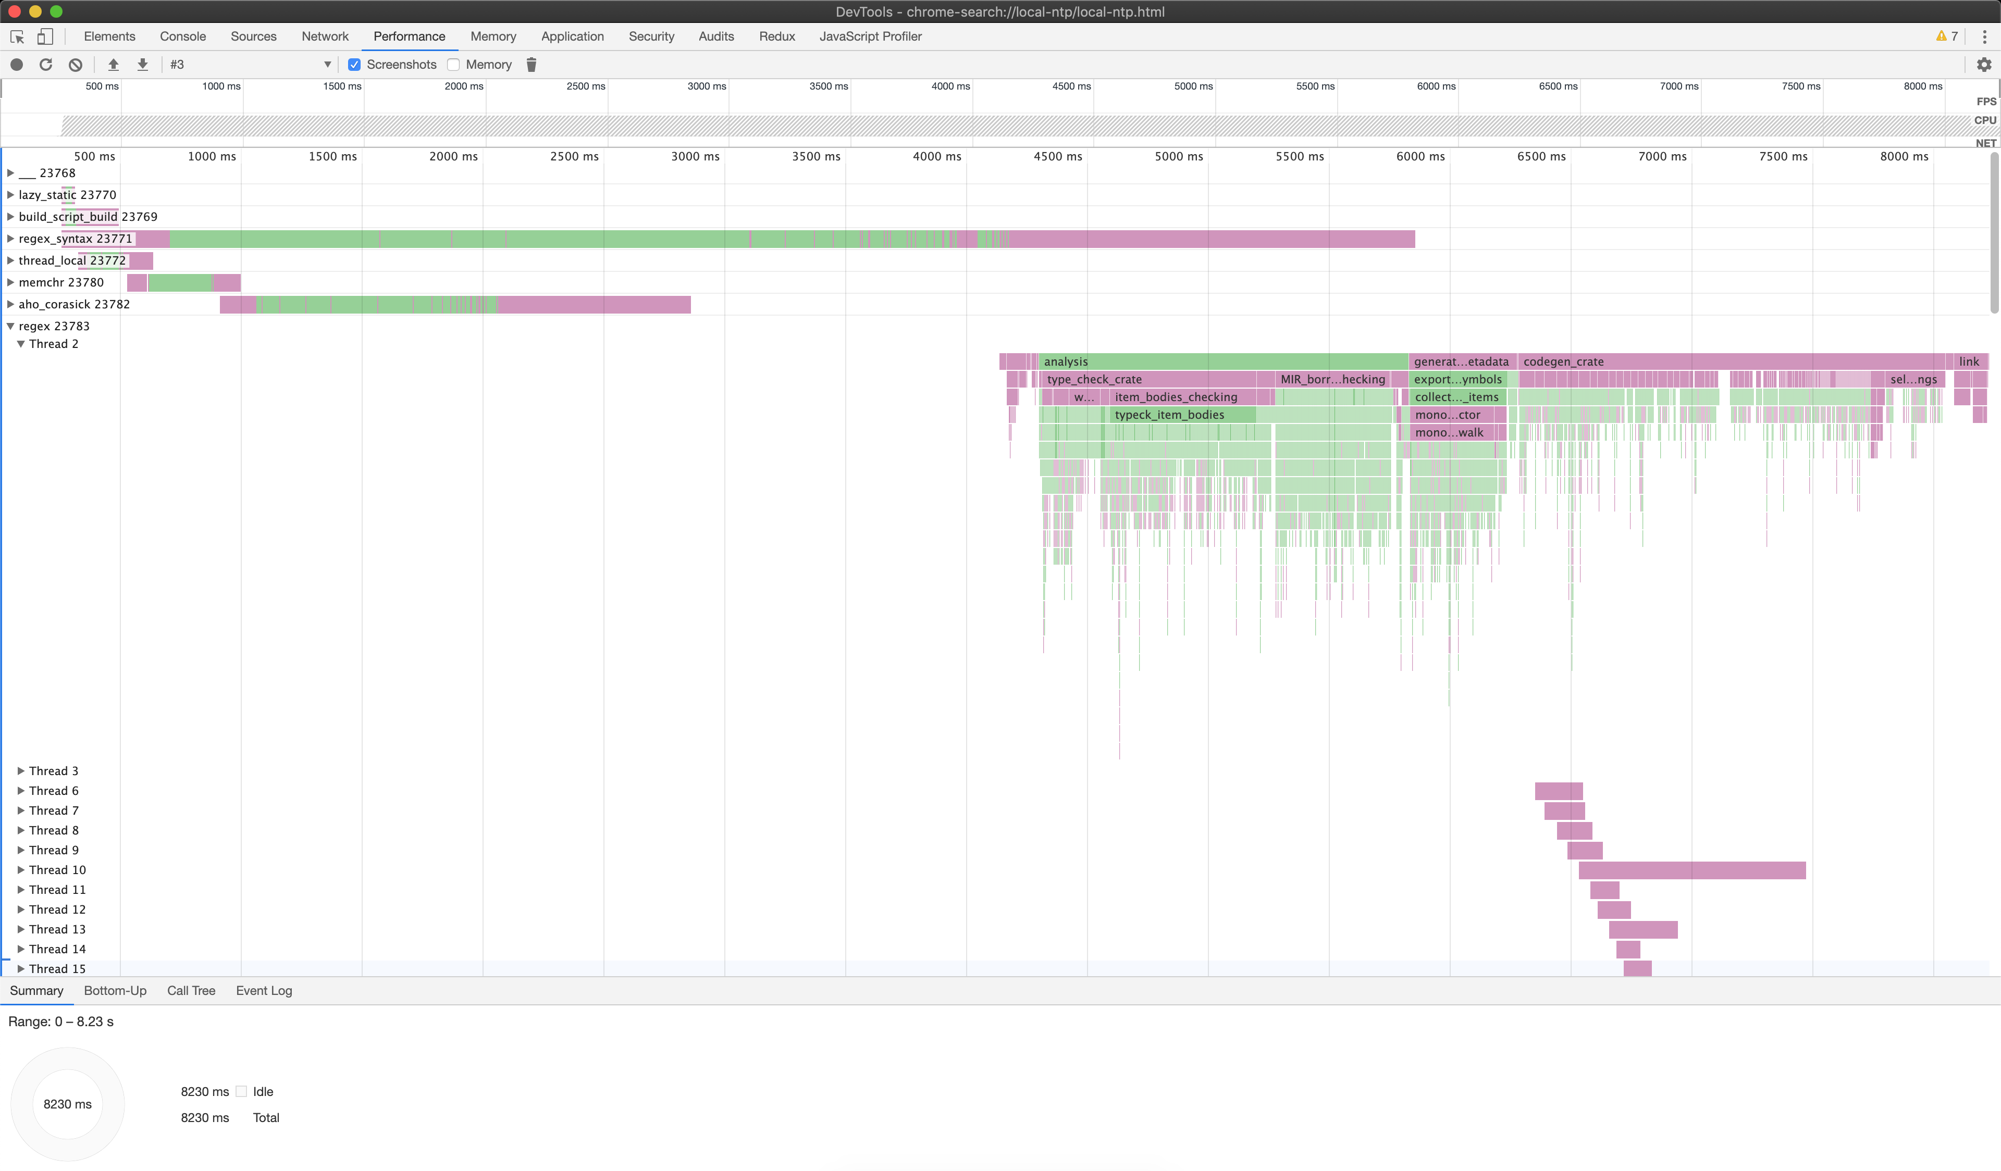Open capture settings gear icon
2001x1171 pixels.
[x=1983, y=64]
